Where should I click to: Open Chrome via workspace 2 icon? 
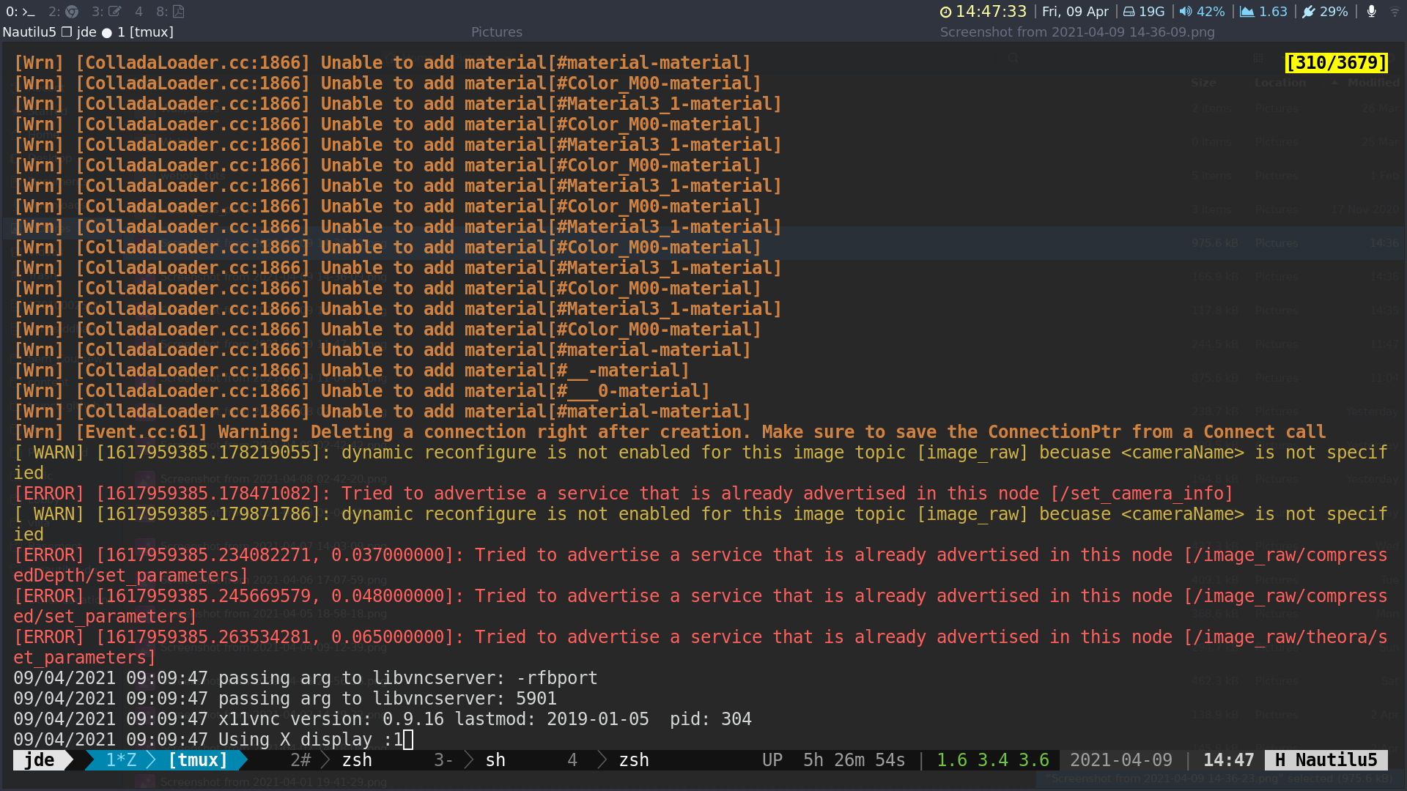tap(72, 12)
